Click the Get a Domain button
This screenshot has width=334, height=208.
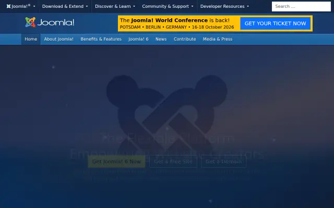point(223,162)
